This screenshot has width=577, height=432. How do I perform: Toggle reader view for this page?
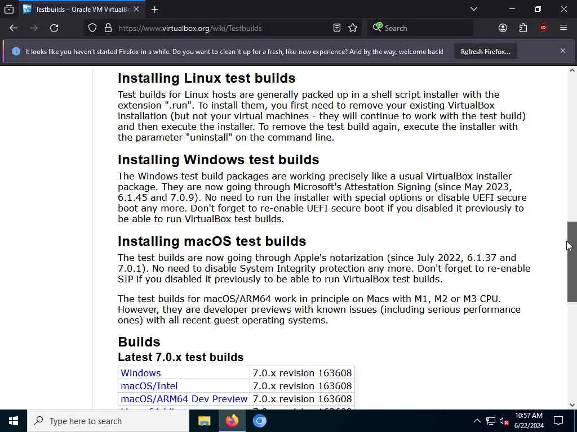tap(337, 28)
